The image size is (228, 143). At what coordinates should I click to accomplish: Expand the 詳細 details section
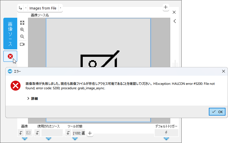pos(32,98)
